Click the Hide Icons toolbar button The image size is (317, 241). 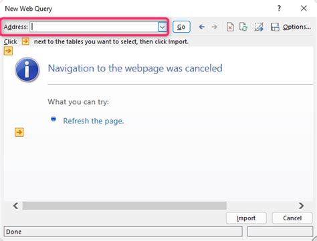(x=259, y=27)
